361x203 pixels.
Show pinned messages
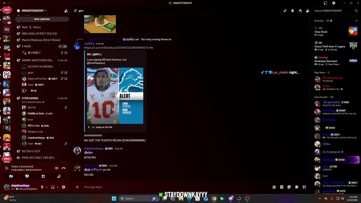click(x=300, y=11)
